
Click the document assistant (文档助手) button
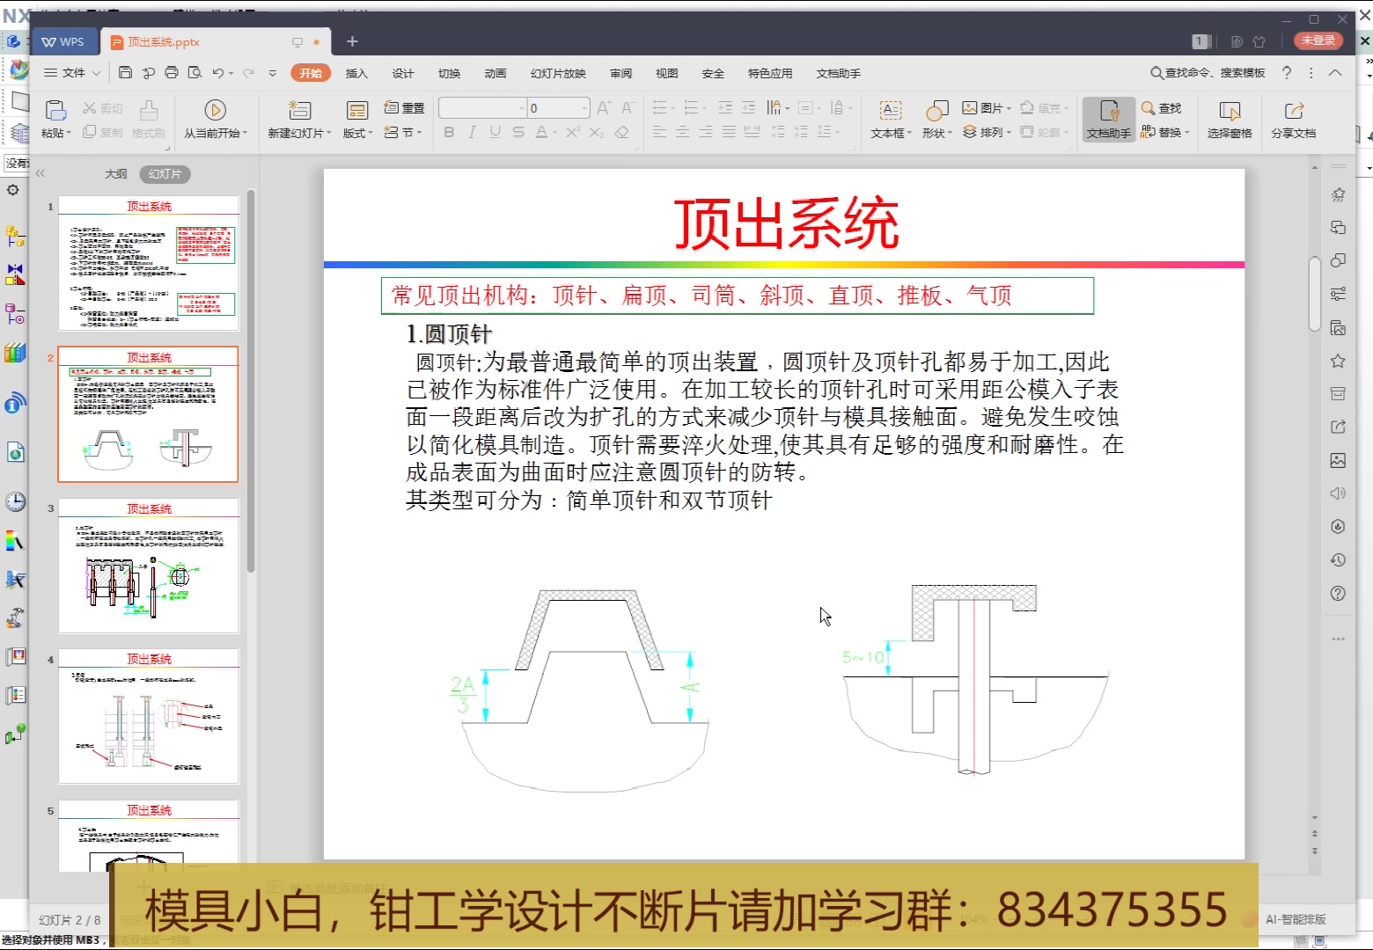pyautogui.click(x=1108, y=120)
